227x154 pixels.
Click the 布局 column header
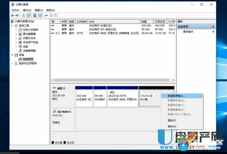pyautogui.click(x=64, y=21)
